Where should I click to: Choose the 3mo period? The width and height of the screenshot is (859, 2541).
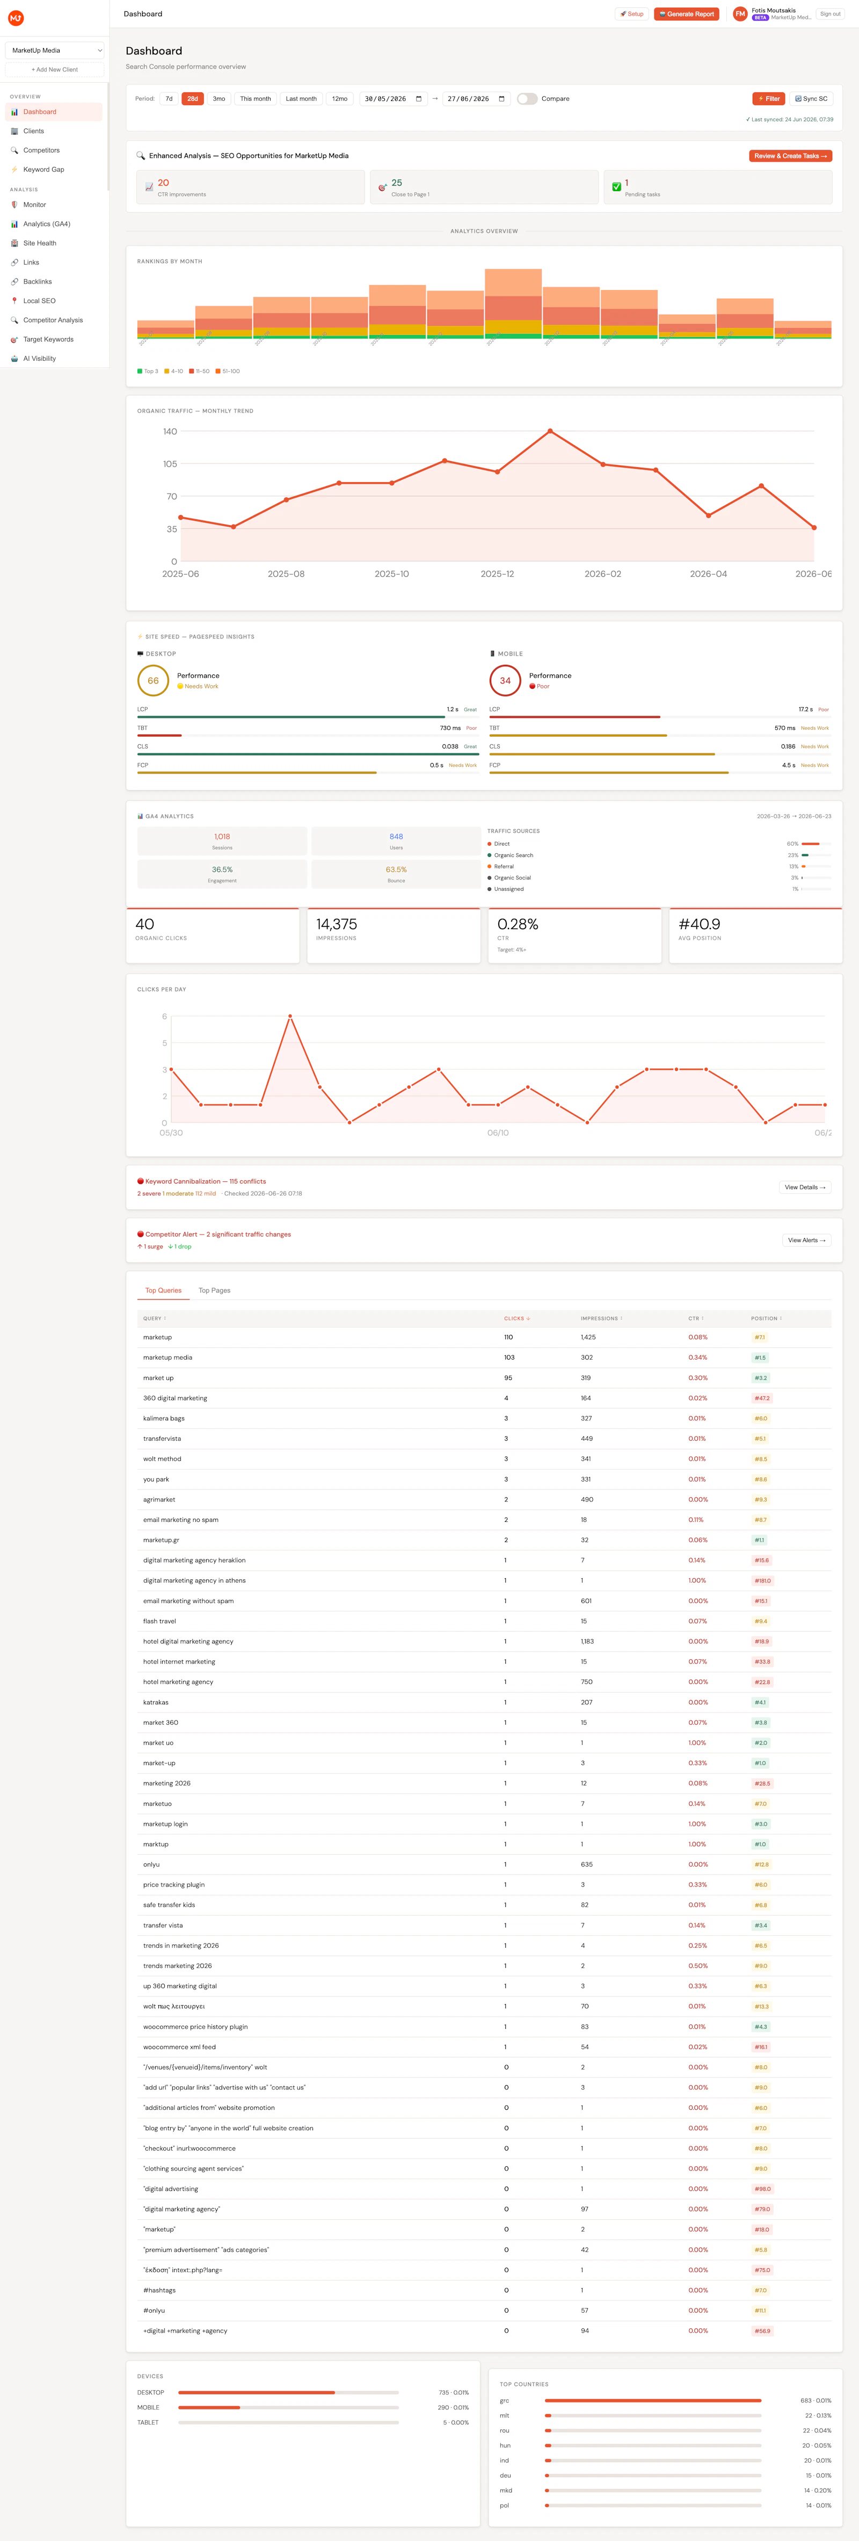[x=219, y=99]
